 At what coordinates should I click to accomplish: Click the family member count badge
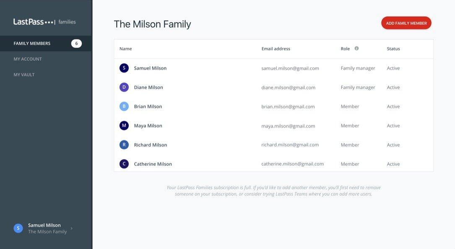tap(76, 43)
